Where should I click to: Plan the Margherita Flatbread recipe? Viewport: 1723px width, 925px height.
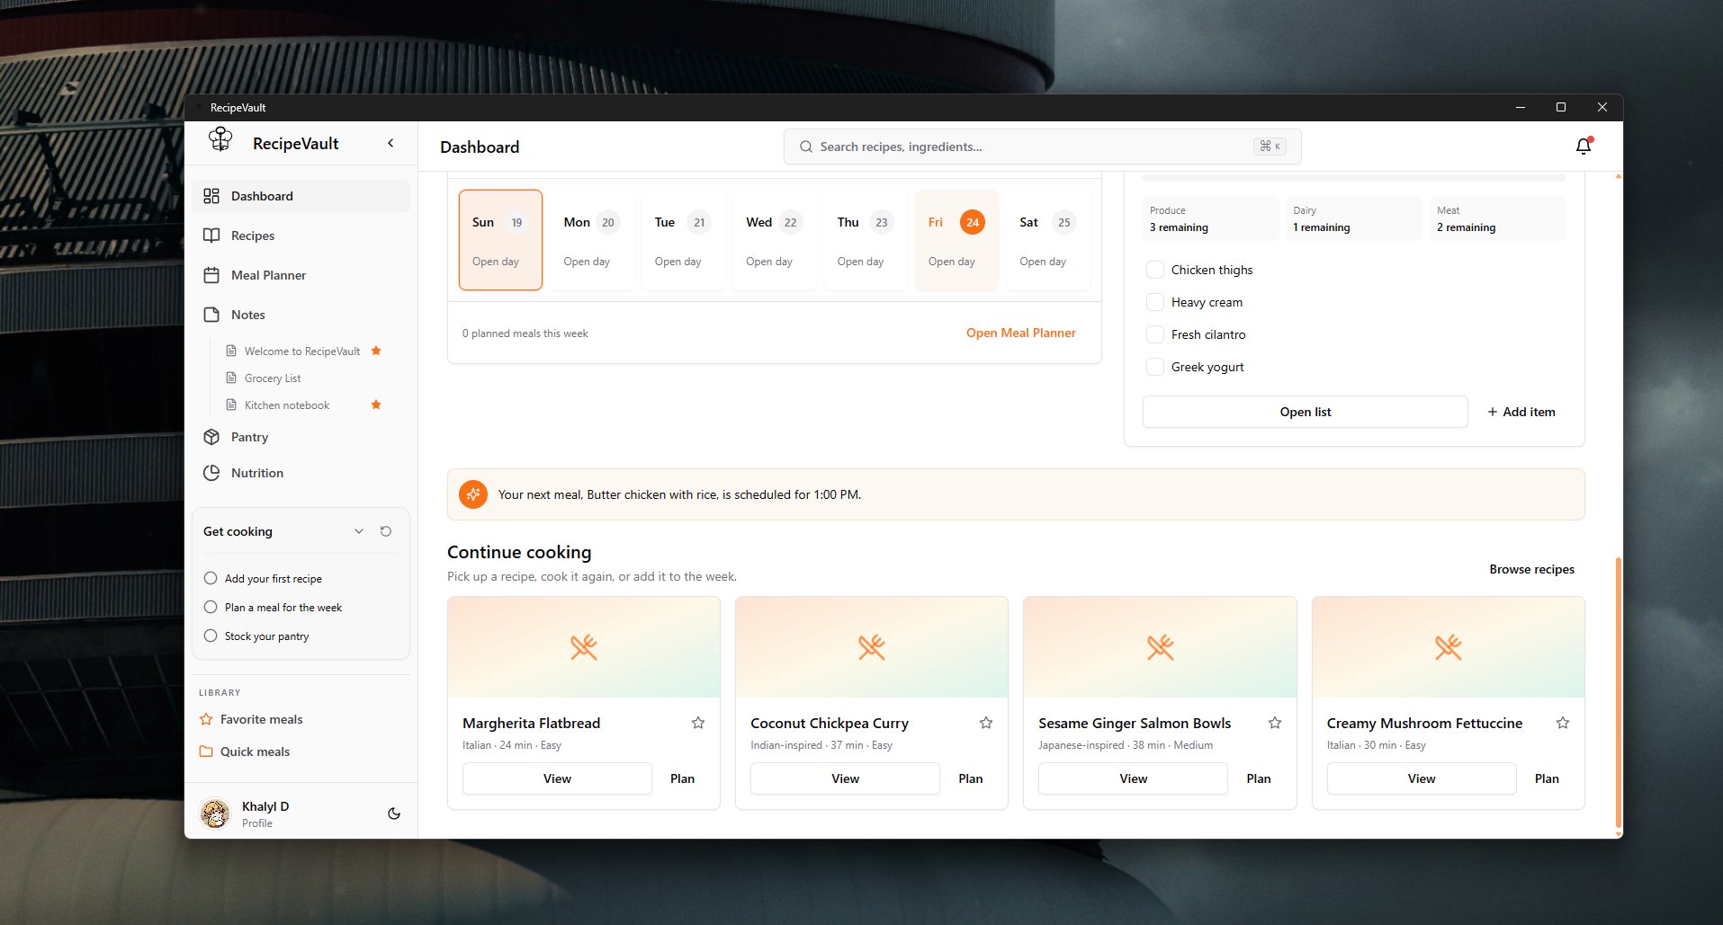click(682, 778)
